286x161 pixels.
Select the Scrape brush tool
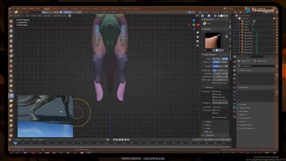pos(11,80)
